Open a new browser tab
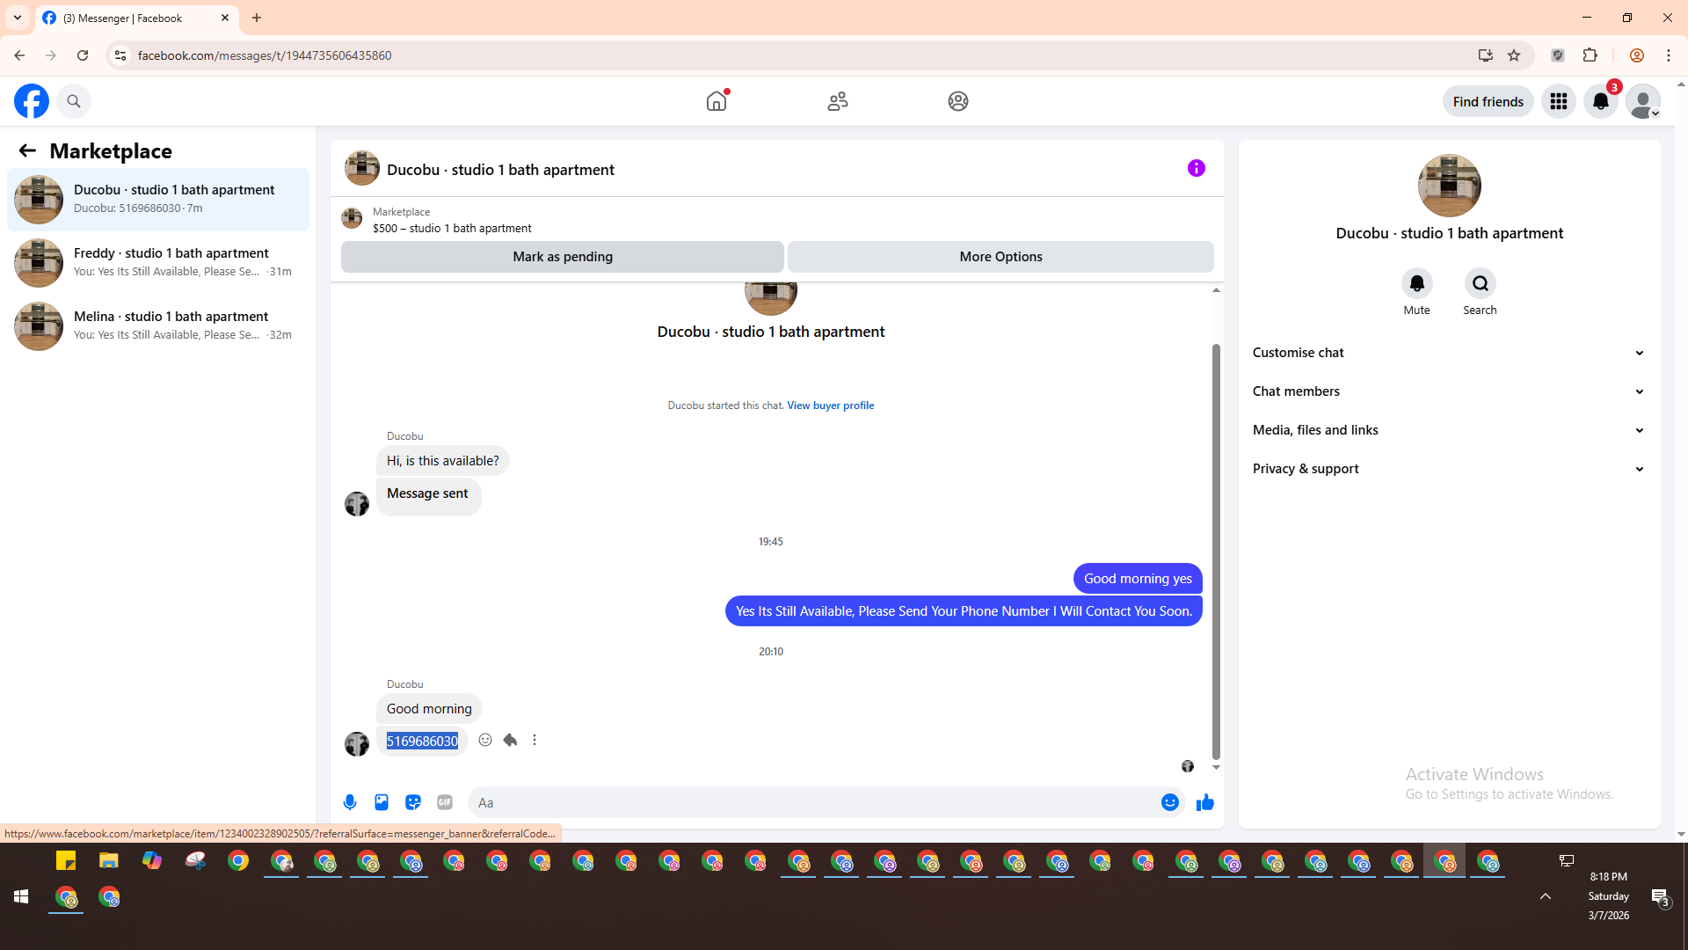Viewport: 1688px width, 950px height. click(x=257, y=18)
